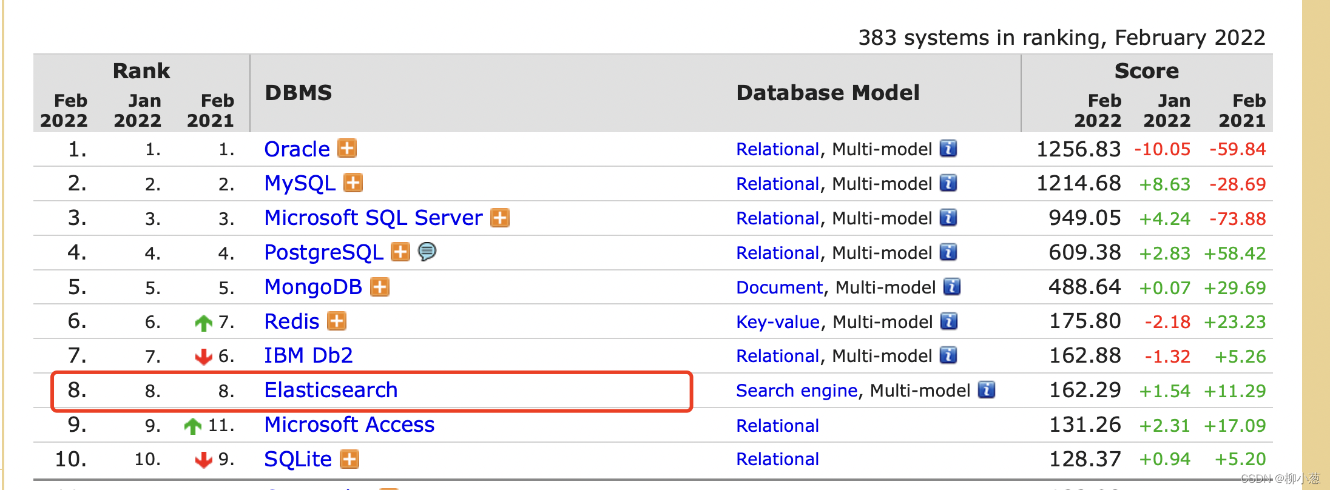Open the MySQL DBMS link
The width and height of the screenshot is (1330, 490).
[300, 184]
